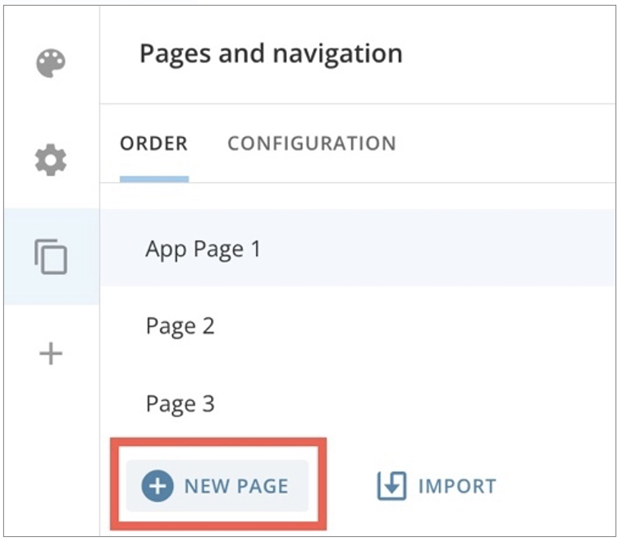Viewport: 622px width, 541px height.
Task: Select Page 3 in the list
Action: (358, 403)
